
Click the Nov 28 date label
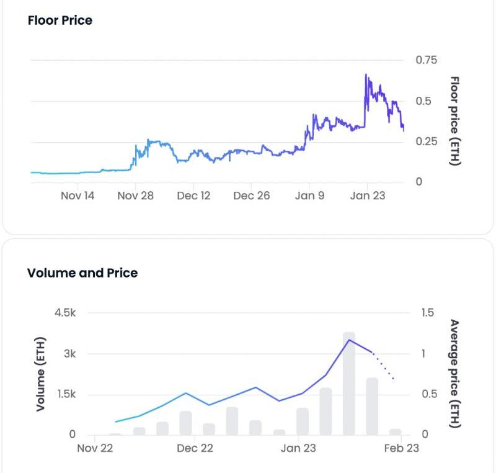[x=135, y=196]
